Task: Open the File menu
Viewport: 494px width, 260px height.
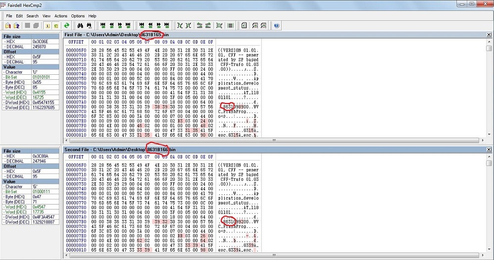Action: [x=9, y=16]
